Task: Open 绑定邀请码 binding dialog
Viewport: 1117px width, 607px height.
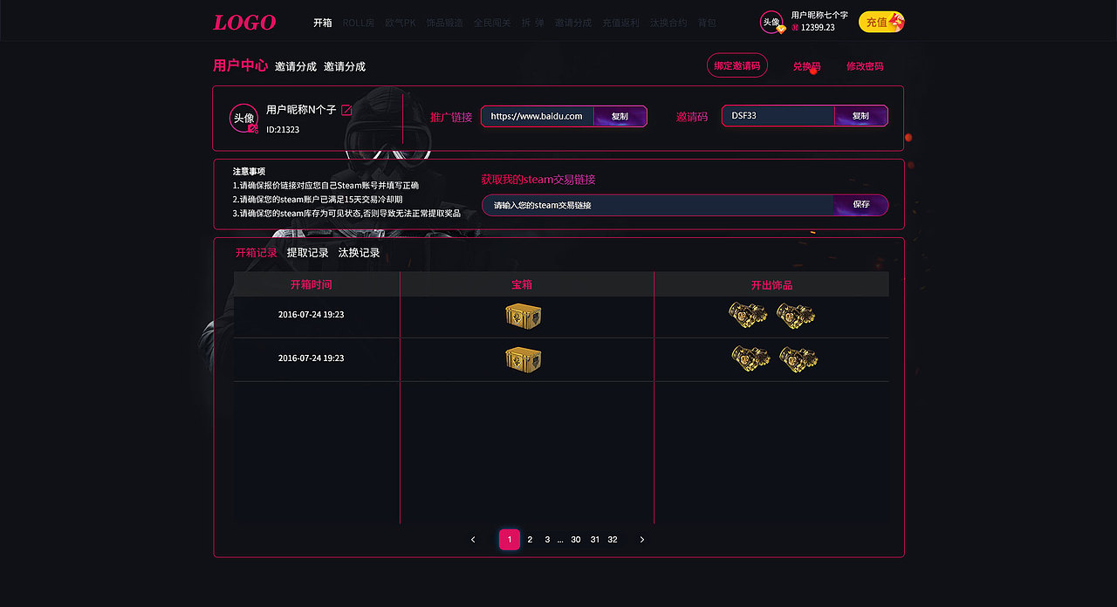Action: pos(737,65)
